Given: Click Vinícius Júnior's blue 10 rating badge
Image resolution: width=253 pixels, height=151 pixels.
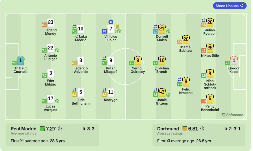Looking at the screenshot, I should [x=104, y=31].
